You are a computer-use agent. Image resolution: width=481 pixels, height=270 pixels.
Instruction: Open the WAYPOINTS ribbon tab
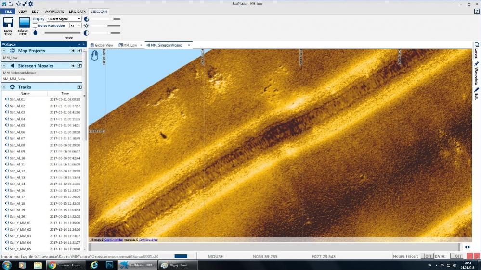53,11
